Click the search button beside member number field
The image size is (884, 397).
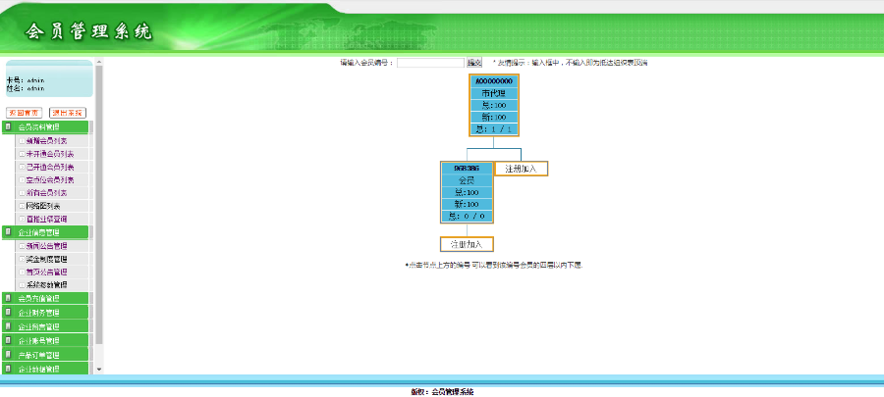coord(474,63)
